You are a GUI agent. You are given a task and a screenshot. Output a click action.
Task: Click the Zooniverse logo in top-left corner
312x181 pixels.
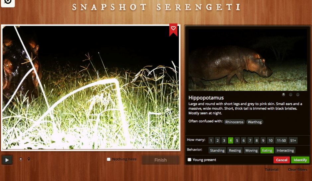[x=8, y=3]
